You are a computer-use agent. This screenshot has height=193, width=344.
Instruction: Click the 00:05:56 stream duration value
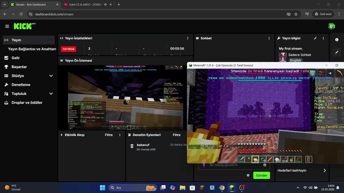point(177,49)
